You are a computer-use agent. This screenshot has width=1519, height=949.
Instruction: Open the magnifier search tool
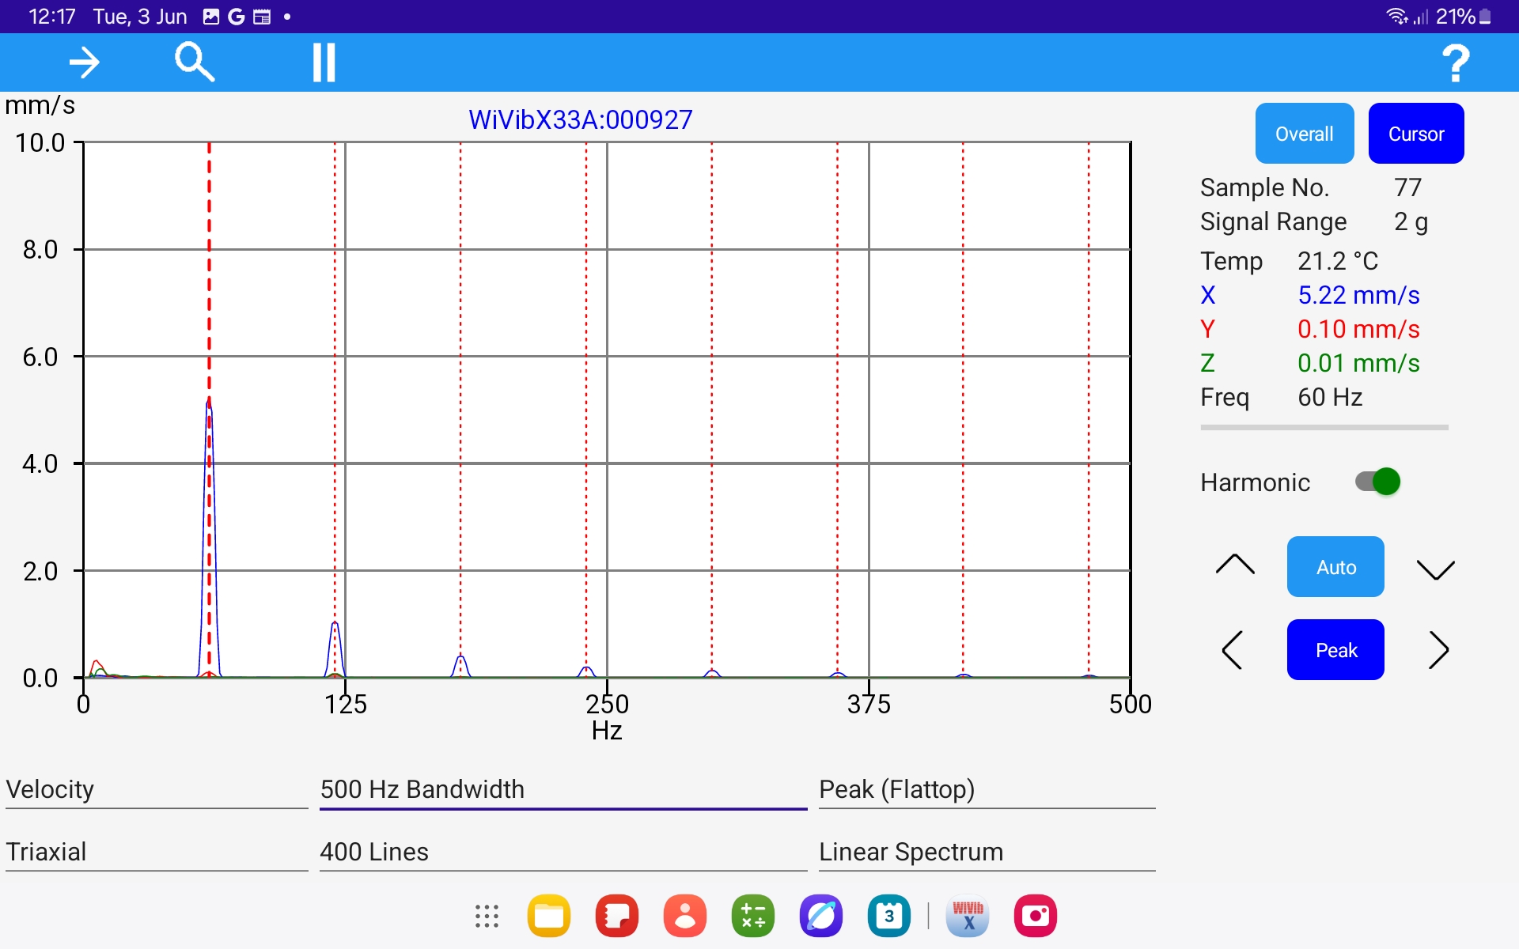click(194, 62)
